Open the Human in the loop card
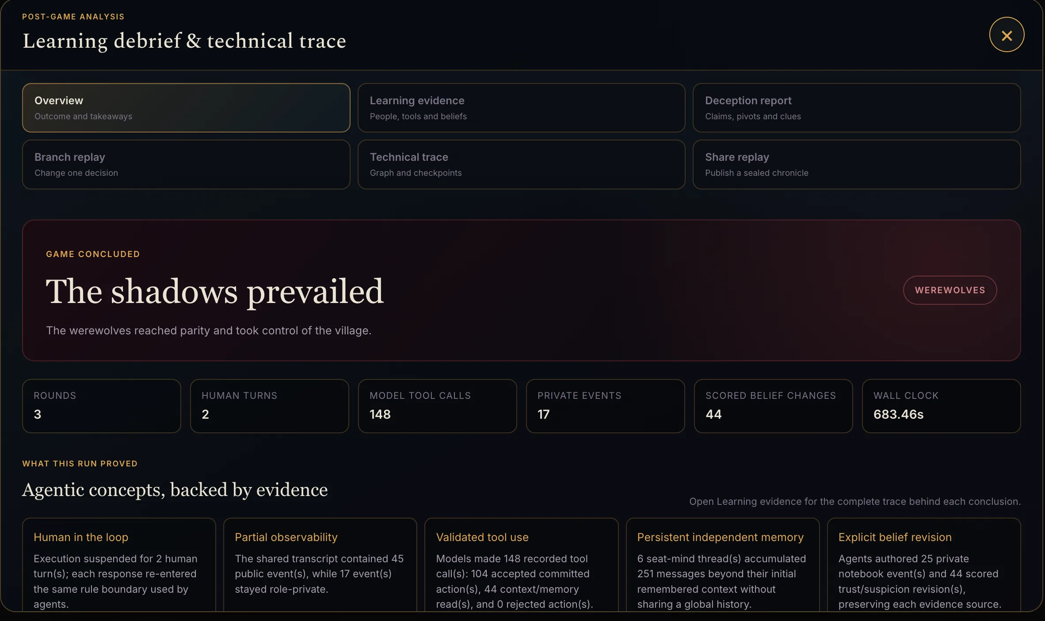 [x=119, y=565]
